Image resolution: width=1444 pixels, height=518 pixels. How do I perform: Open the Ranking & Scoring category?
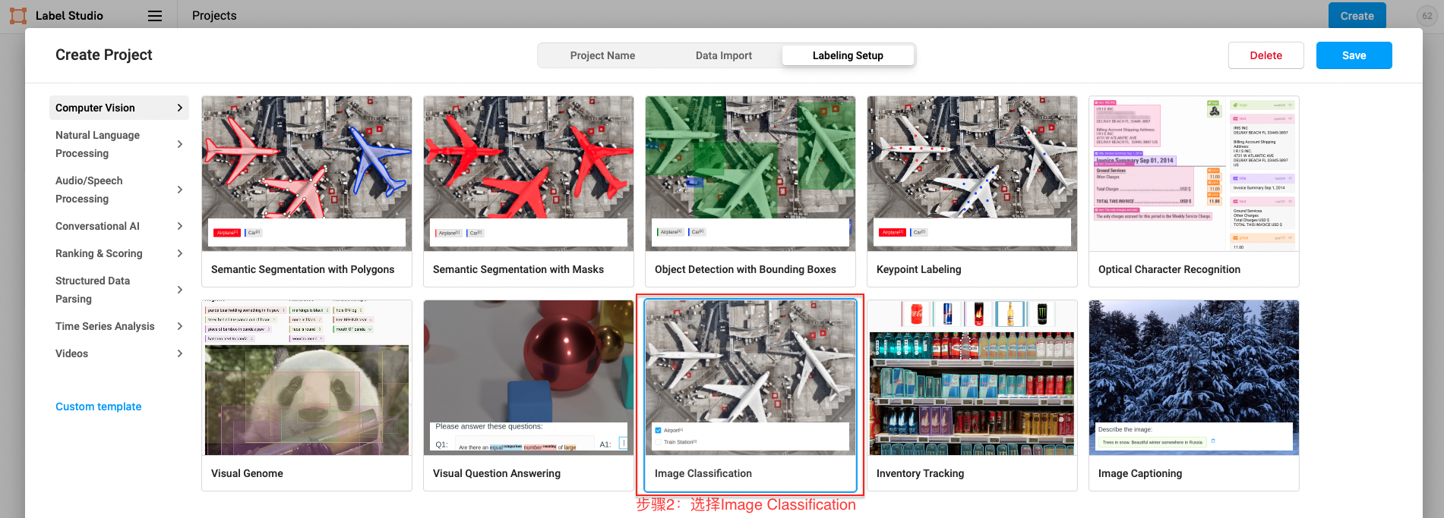(x=118, y=253)
